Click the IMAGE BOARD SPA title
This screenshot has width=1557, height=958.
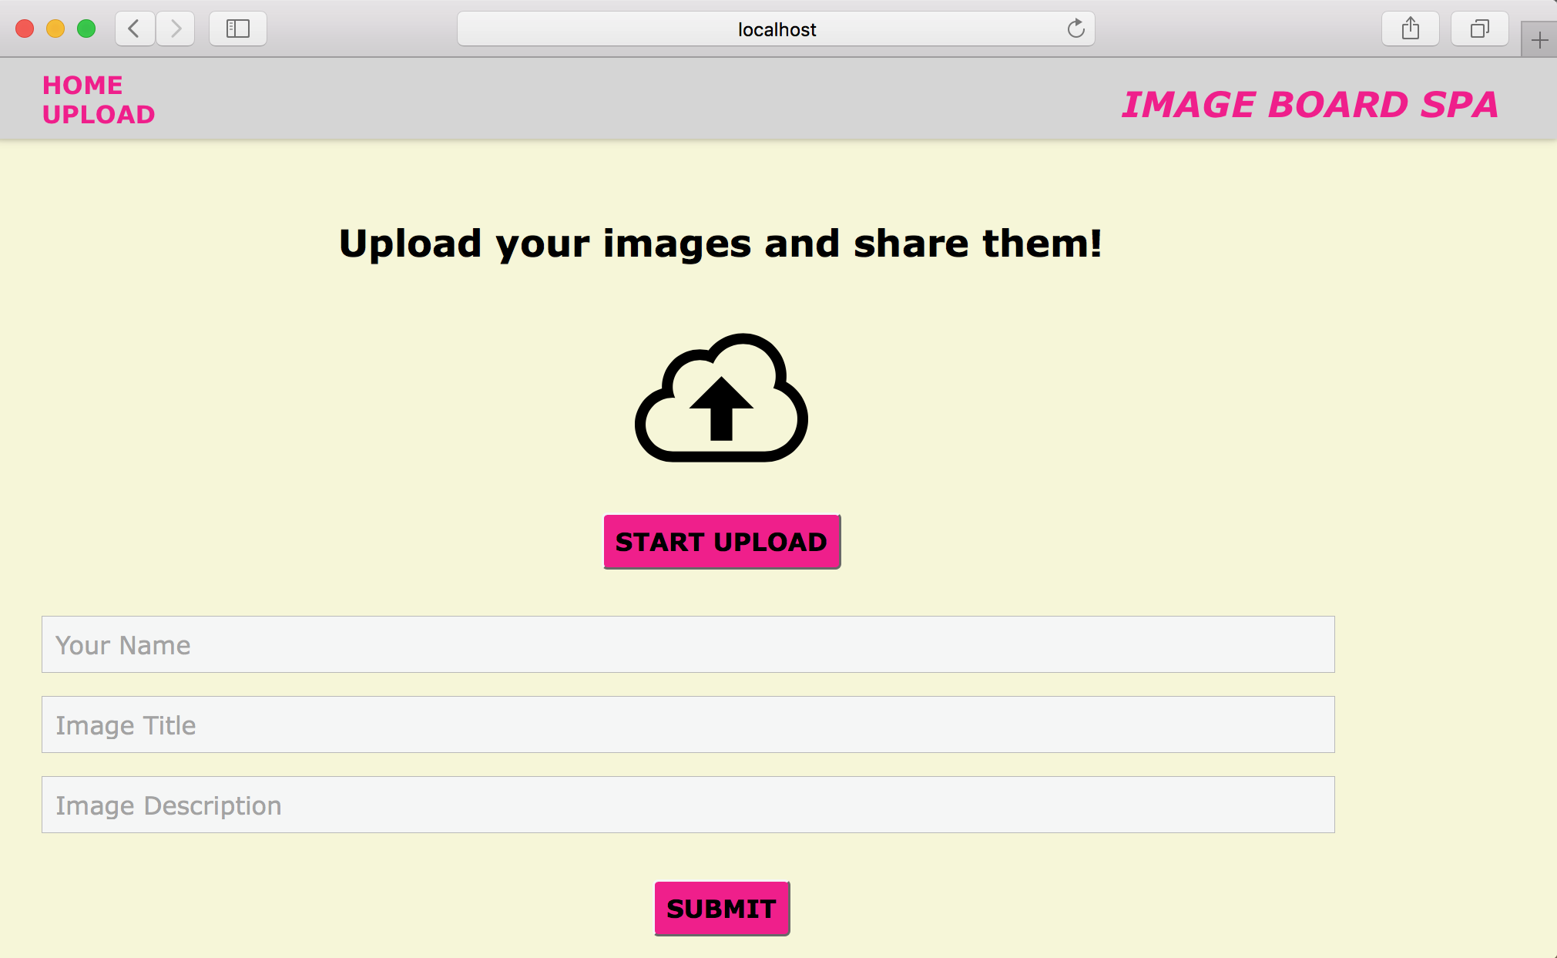point(1310,104)
